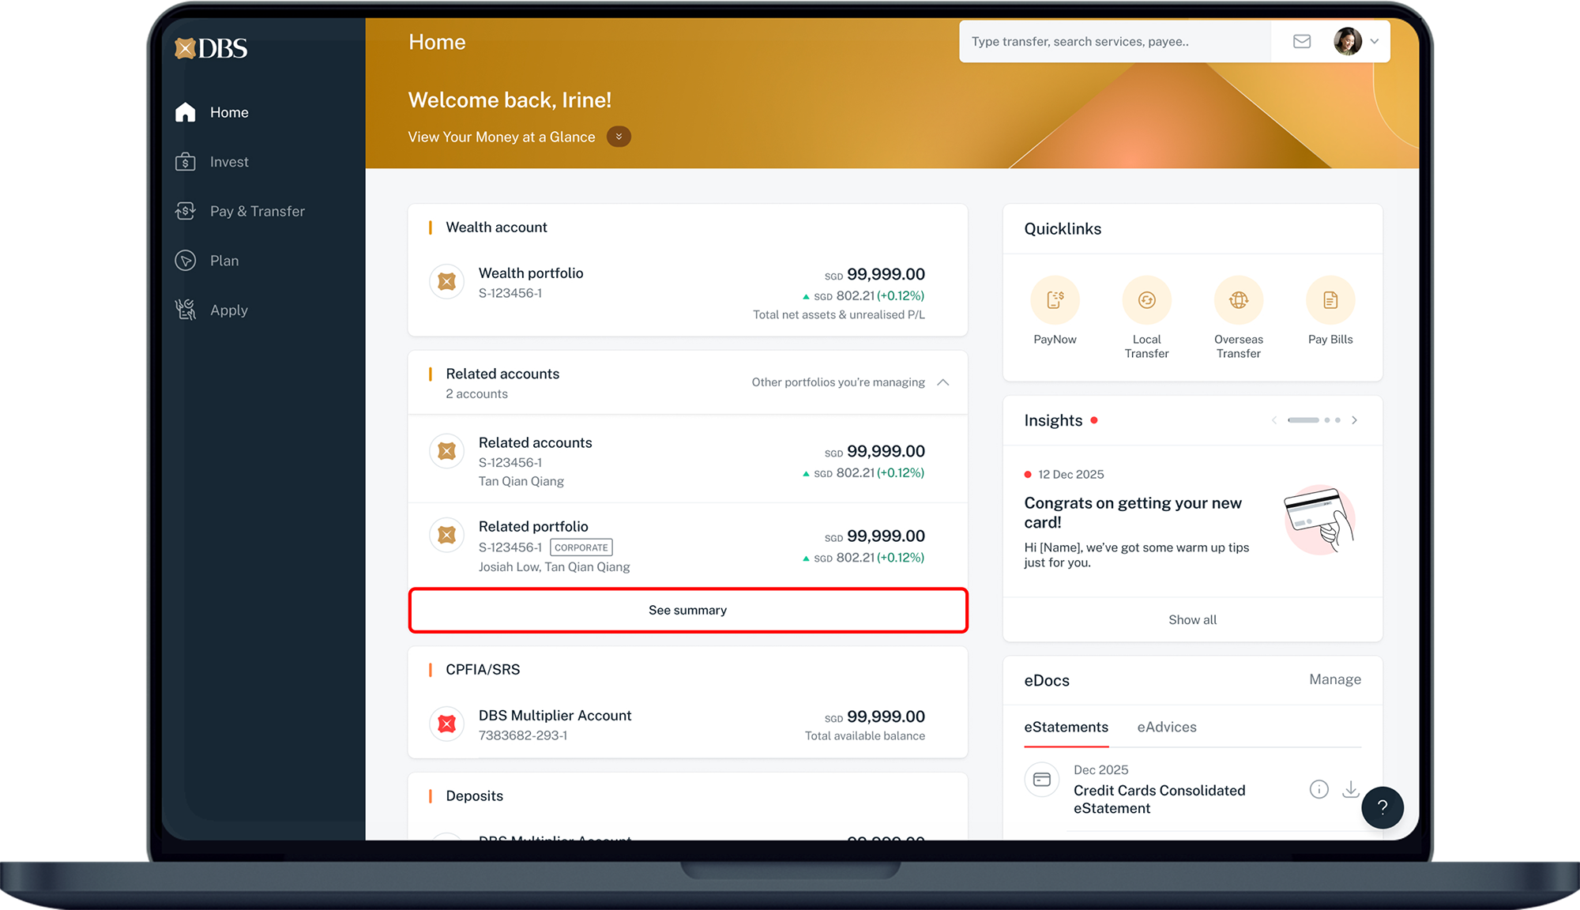Screen dimensions: 1580x910
Task: Go to next Insights card
Action: 1354,420
